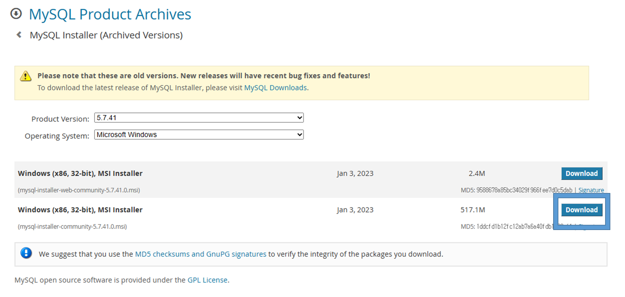Select filename mysql-installer-web-community-5.7.41.0.msi

pyautogui.click(x=79, y=190)
